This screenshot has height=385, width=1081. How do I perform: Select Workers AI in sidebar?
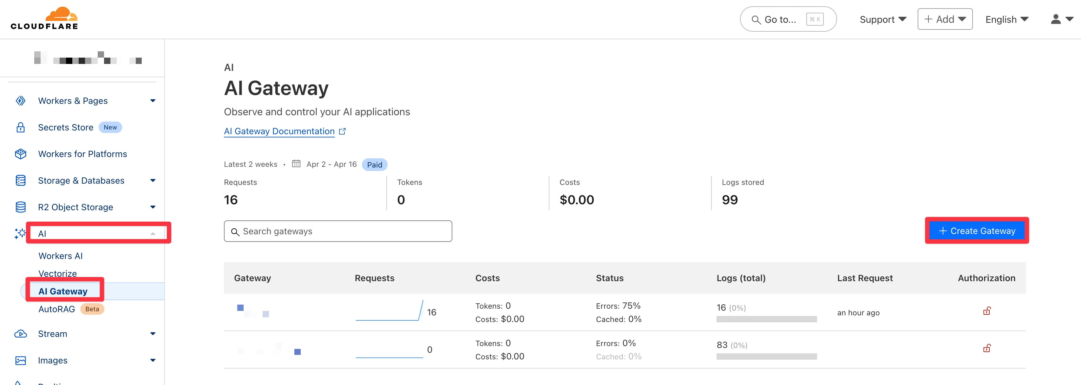pyautogui.click(x=61, y=256)
